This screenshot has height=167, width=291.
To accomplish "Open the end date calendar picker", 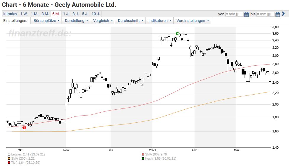I will point(277,14).
